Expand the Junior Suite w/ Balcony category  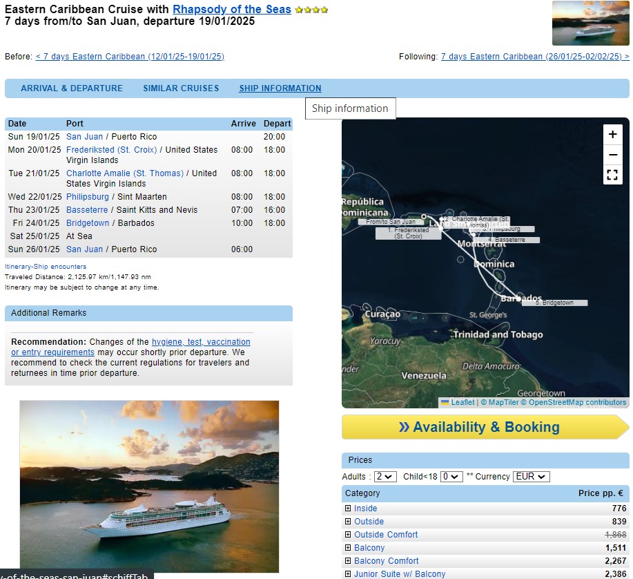[x=348, y=573]
